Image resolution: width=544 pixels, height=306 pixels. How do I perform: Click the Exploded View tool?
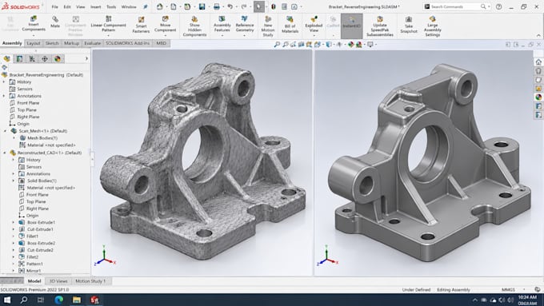point(314,24)
